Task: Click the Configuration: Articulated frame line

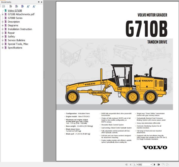Action: coord(78,113)
